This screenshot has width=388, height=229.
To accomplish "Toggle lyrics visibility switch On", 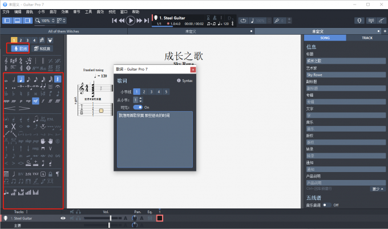I will pyautogui.click(x=138, y=107).
